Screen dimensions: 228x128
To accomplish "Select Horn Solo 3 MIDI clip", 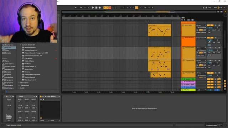I will pos(160,30).
